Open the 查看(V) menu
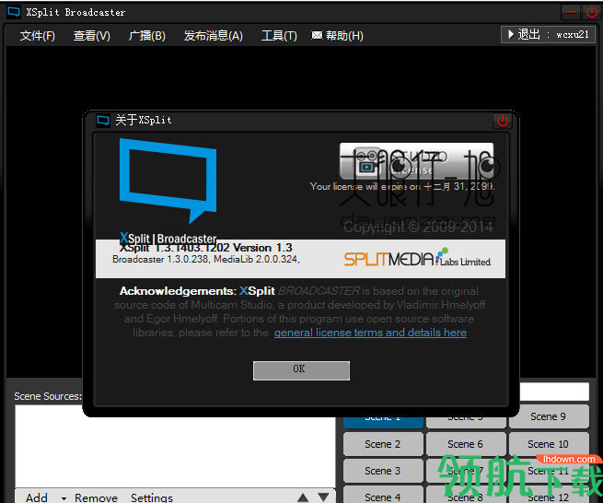603x503 pixels. coord(91,36)
